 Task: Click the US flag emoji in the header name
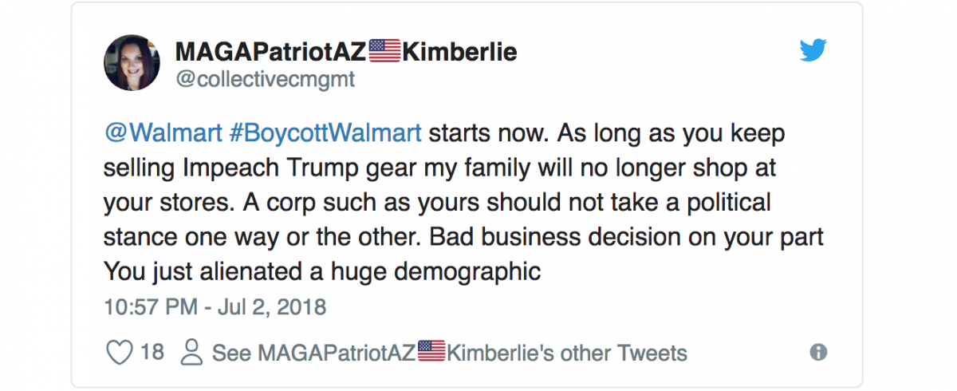(x=384, y=53)
